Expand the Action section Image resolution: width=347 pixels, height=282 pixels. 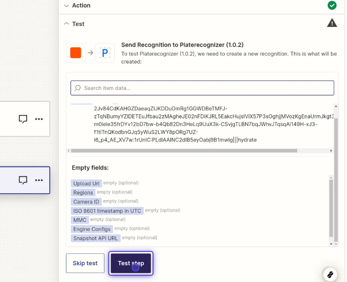coord(67,5)
